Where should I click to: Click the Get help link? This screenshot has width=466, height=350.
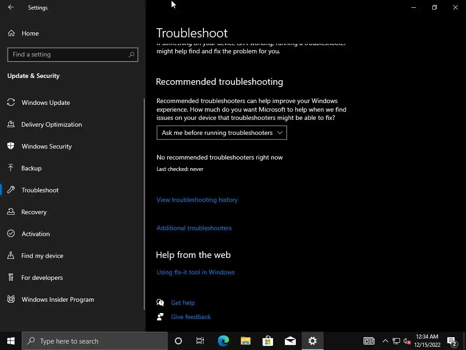[183, 303]
